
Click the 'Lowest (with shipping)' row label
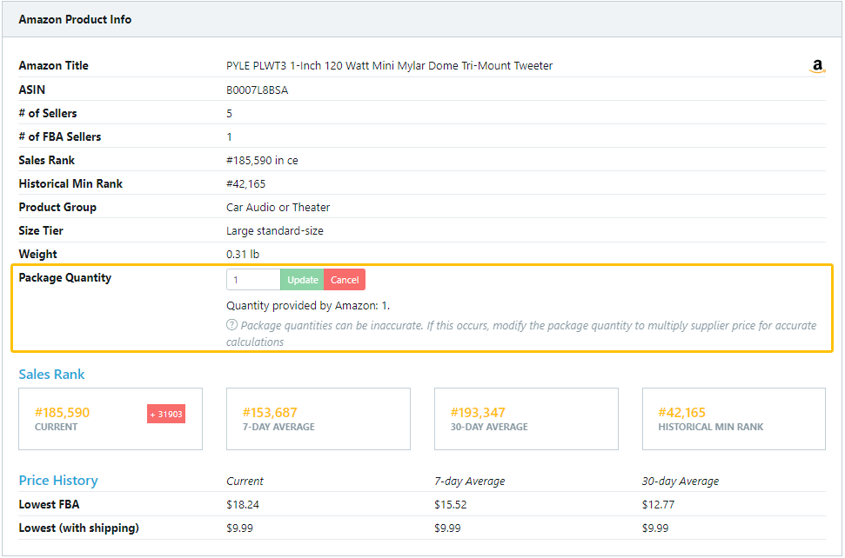click(x=78, y=528)
